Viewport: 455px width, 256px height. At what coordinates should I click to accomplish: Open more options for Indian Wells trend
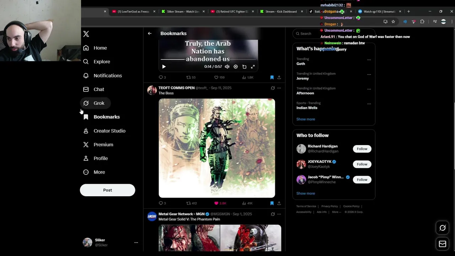[369, 104]
